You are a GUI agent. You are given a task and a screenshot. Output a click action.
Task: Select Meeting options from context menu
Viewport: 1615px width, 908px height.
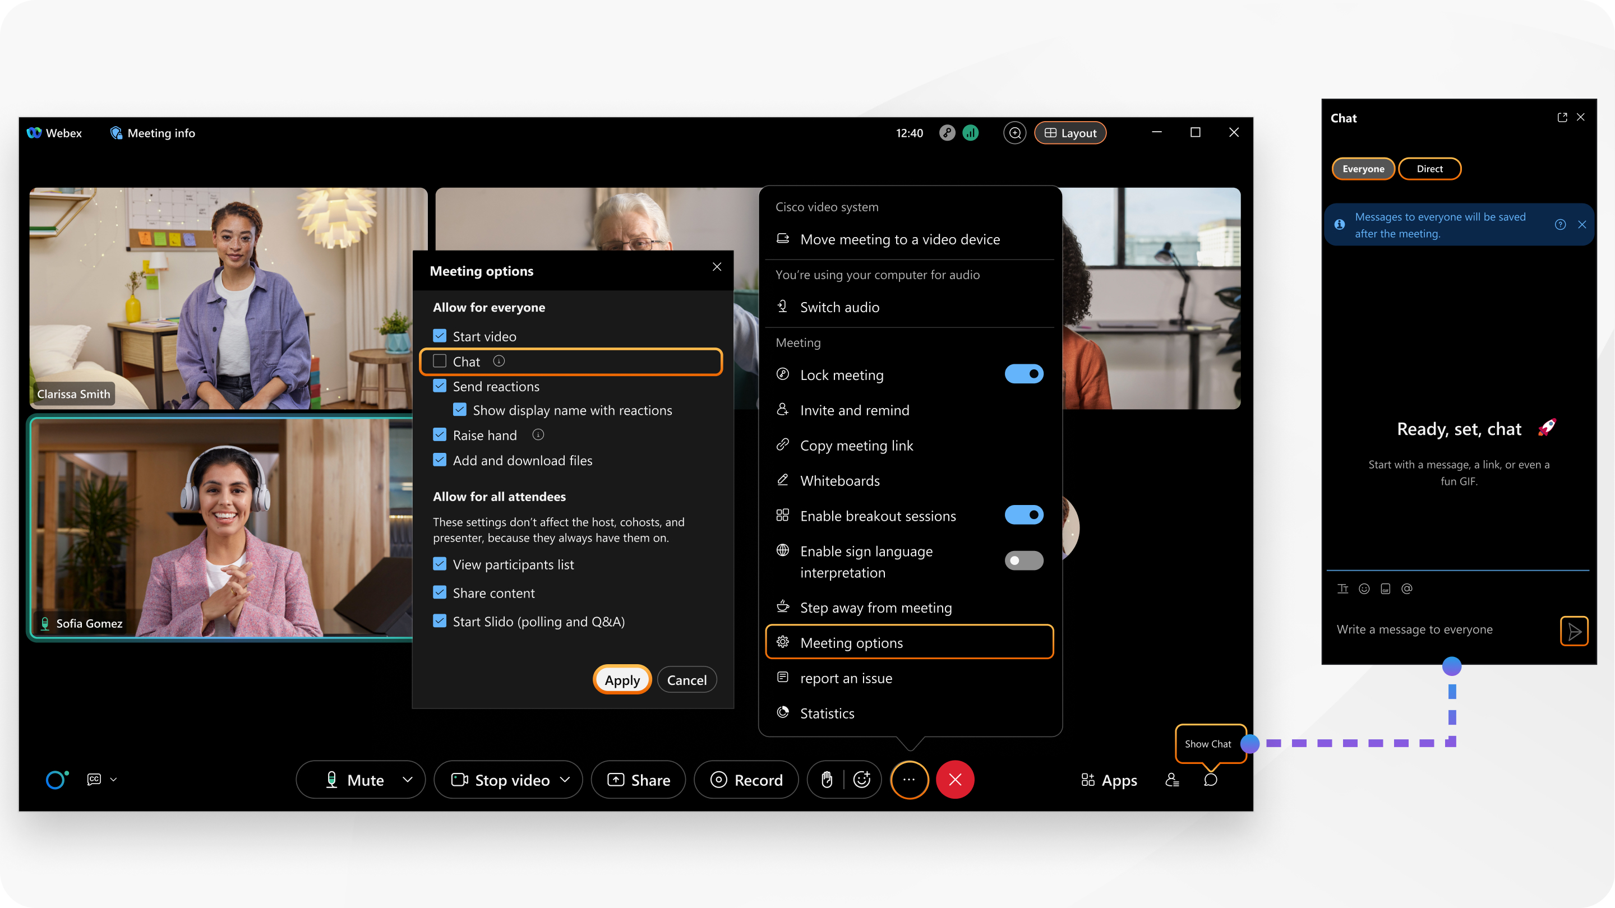tap(910, 642)
